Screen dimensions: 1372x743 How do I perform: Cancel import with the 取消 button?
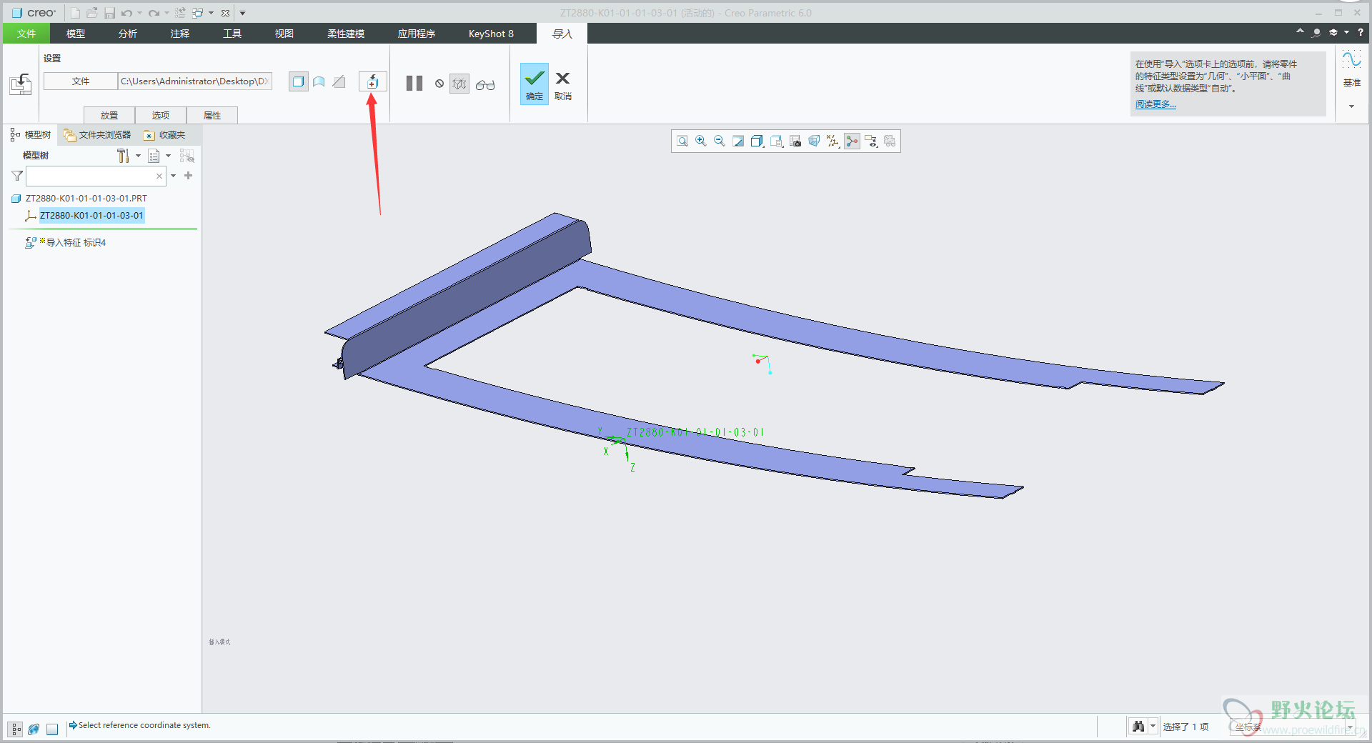point(562,84)
